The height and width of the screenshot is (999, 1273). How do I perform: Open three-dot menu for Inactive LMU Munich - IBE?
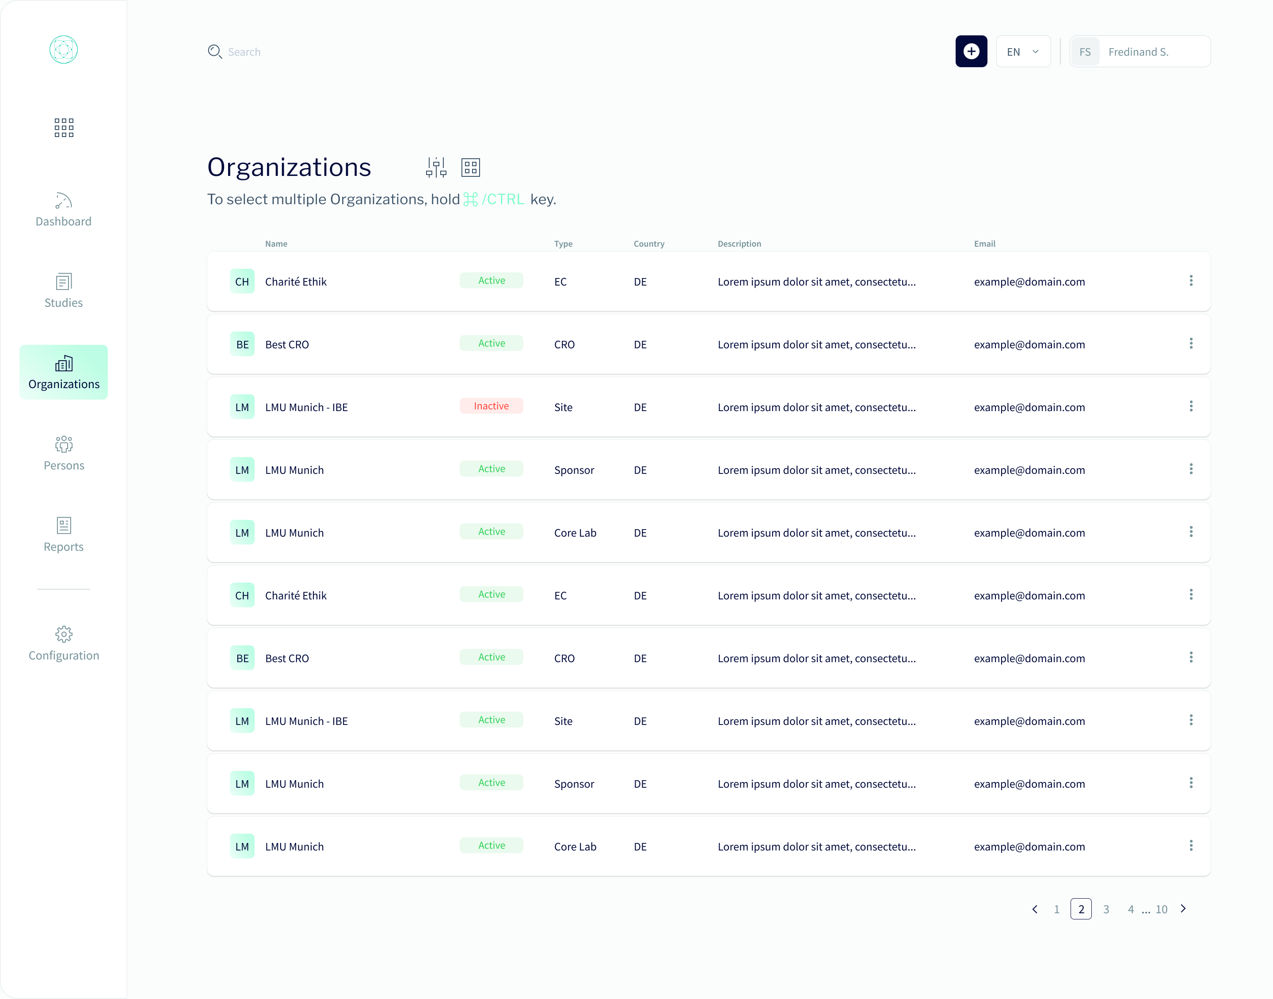coord(1190,407)
